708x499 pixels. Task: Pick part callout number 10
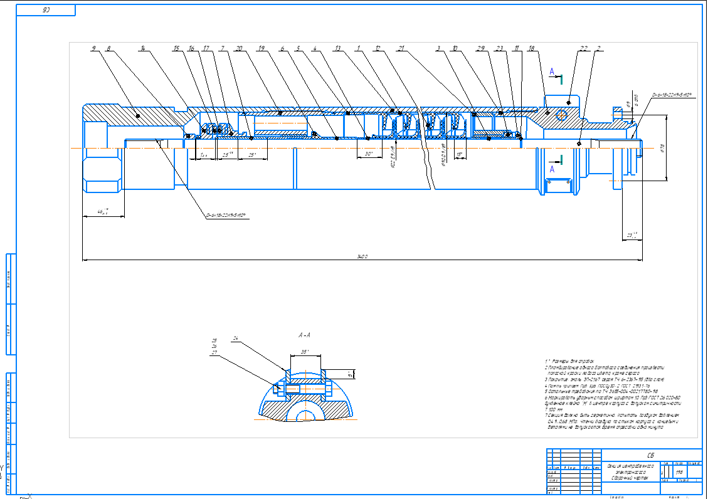coord(455,48)
